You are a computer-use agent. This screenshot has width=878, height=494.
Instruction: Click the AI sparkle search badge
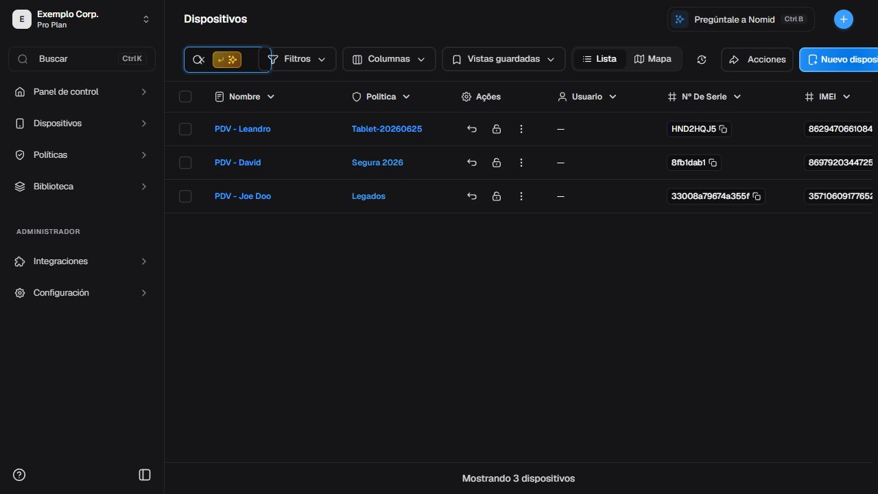click(227, 60)
